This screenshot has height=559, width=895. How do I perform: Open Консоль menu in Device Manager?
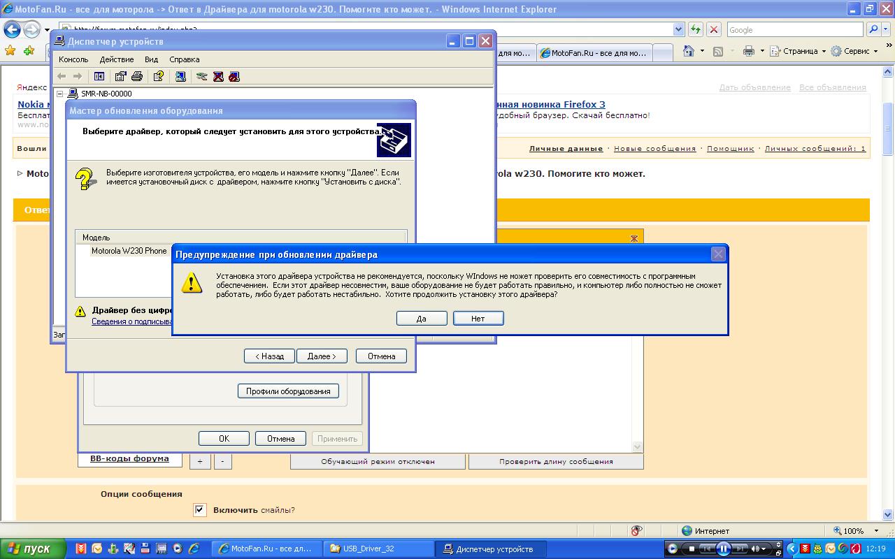pyautogui.click(x=73, y=59)
